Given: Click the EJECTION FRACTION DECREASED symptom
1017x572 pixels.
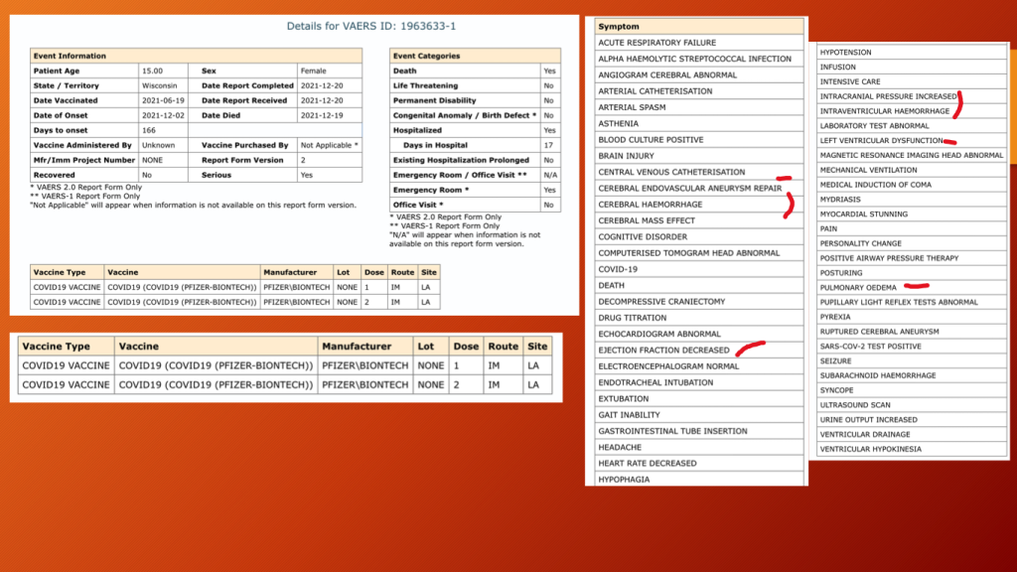Looking at the screenshot, I should click(663, 351).
